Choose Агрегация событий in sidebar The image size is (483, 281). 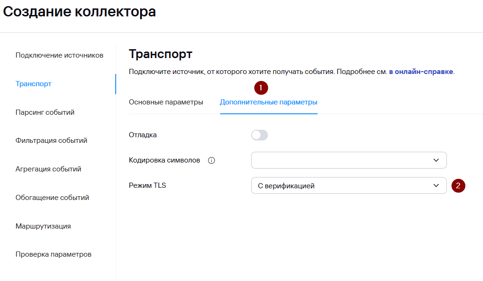[48, 169]
